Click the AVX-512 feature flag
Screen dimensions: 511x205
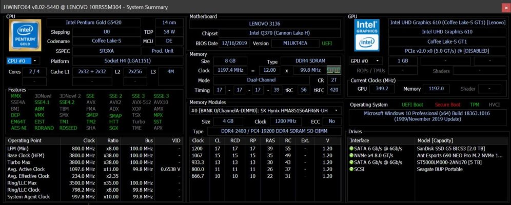(141, 102)
